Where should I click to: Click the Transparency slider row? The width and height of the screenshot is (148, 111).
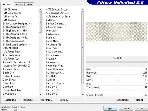pos(117,88)
